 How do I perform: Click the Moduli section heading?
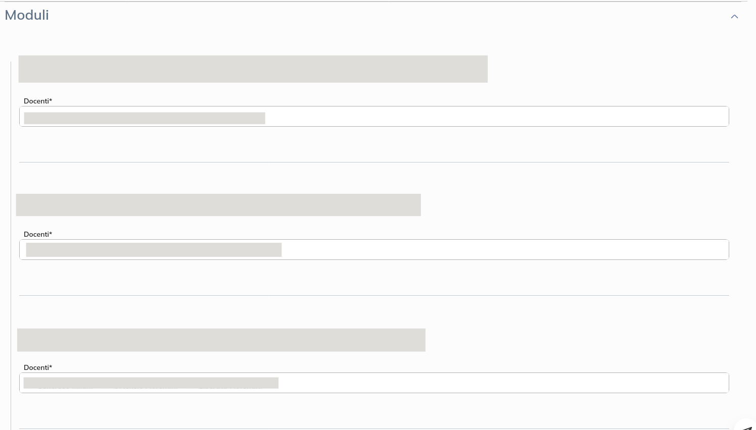coord(27,15)
